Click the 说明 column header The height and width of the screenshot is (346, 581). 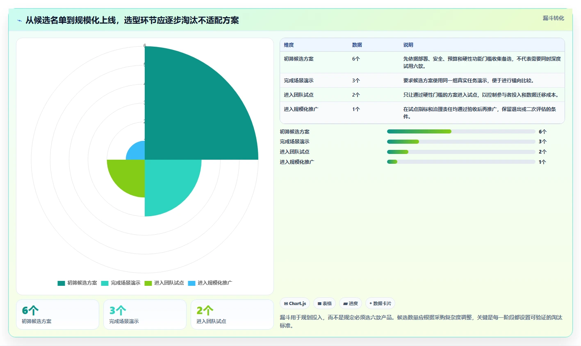coord(408,45)
